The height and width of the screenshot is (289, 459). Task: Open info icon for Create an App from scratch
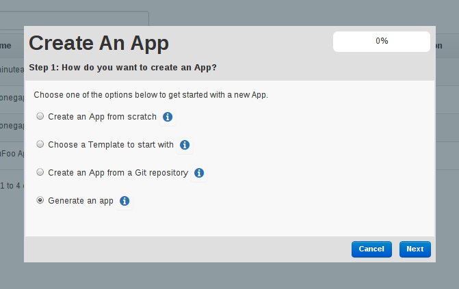(168, 117)
